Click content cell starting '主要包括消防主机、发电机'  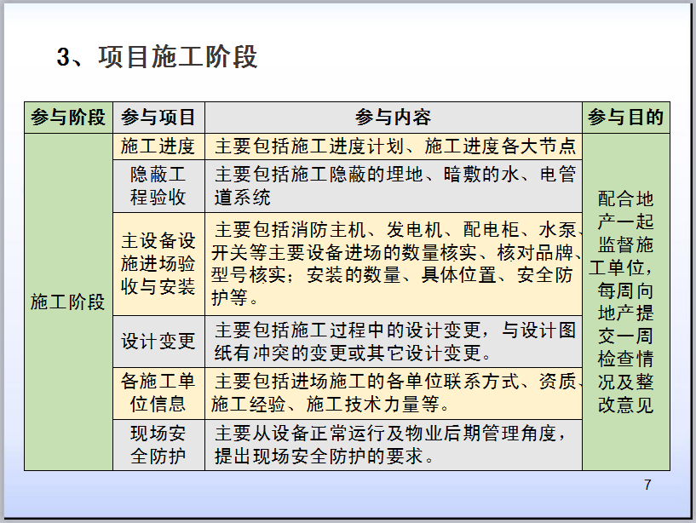click(394, 264)
